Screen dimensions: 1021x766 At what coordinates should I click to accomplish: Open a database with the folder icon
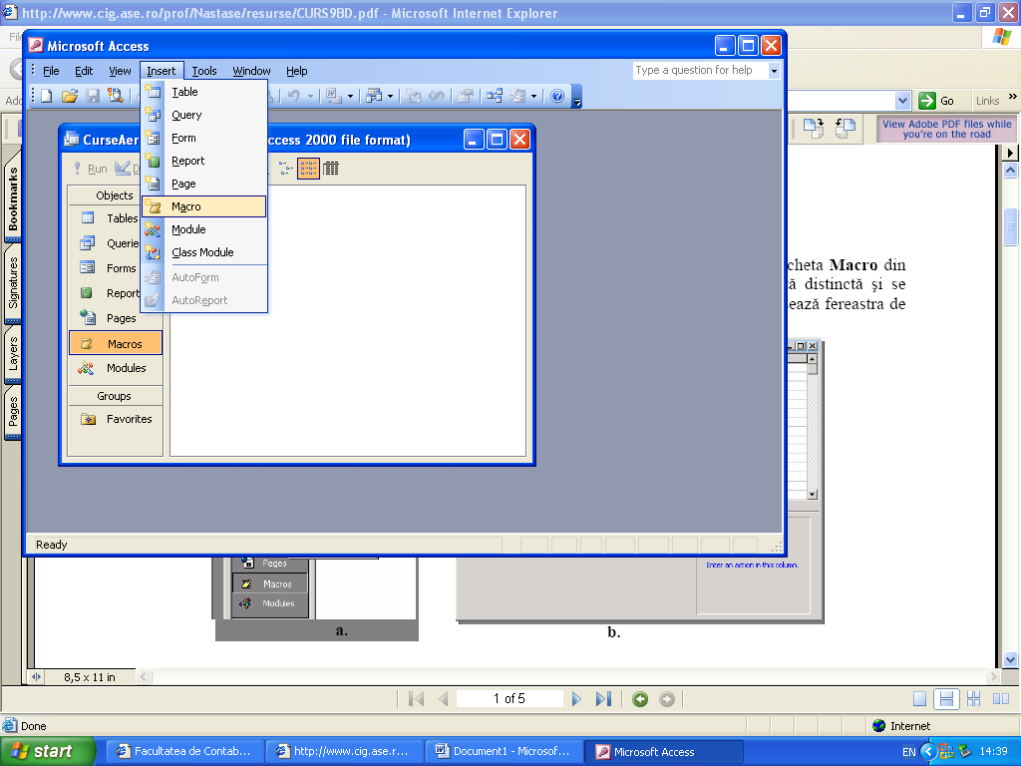[x=70, y=97]
